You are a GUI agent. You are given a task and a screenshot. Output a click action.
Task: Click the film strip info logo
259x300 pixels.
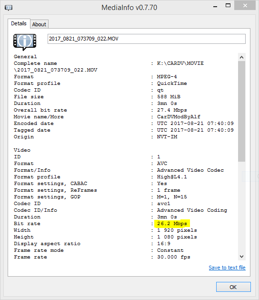click(25, 42)
